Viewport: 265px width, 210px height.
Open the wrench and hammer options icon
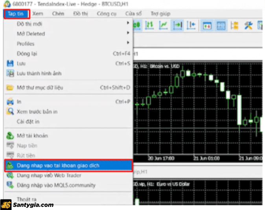(x=248, y=25)
